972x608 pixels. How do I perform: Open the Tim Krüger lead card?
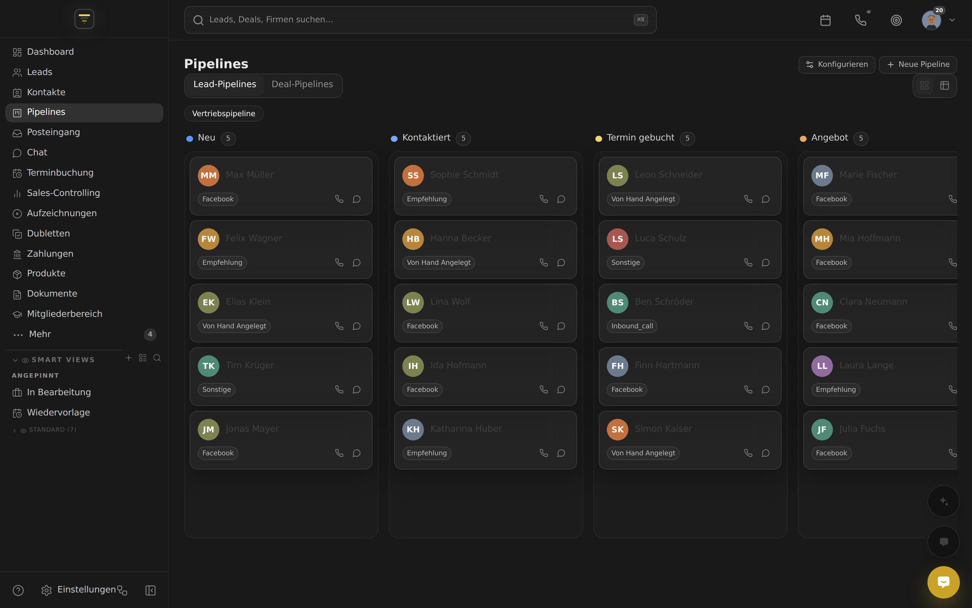(281, 376)
